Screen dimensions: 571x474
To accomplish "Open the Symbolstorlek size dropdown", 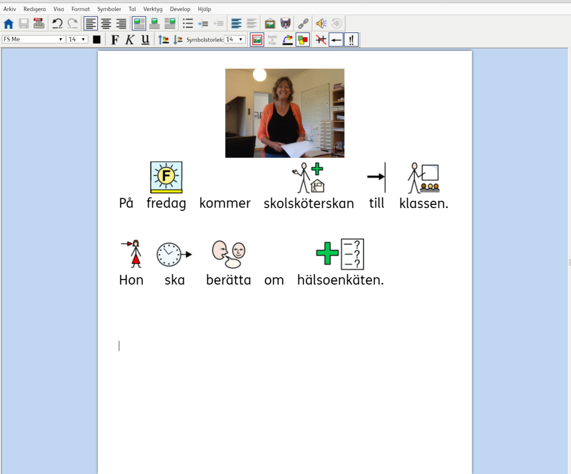I will tap(235, 39).
